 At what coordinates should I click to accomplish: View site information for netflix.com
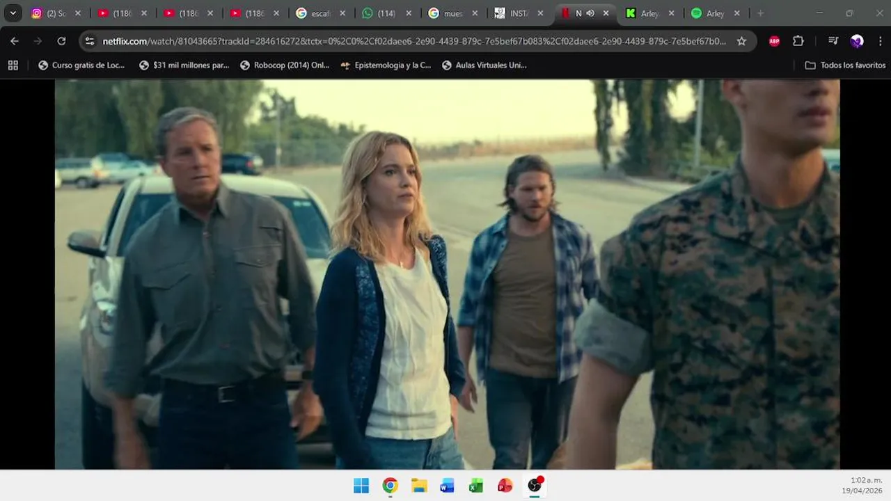pyautogui.click(x=89, y=41)
